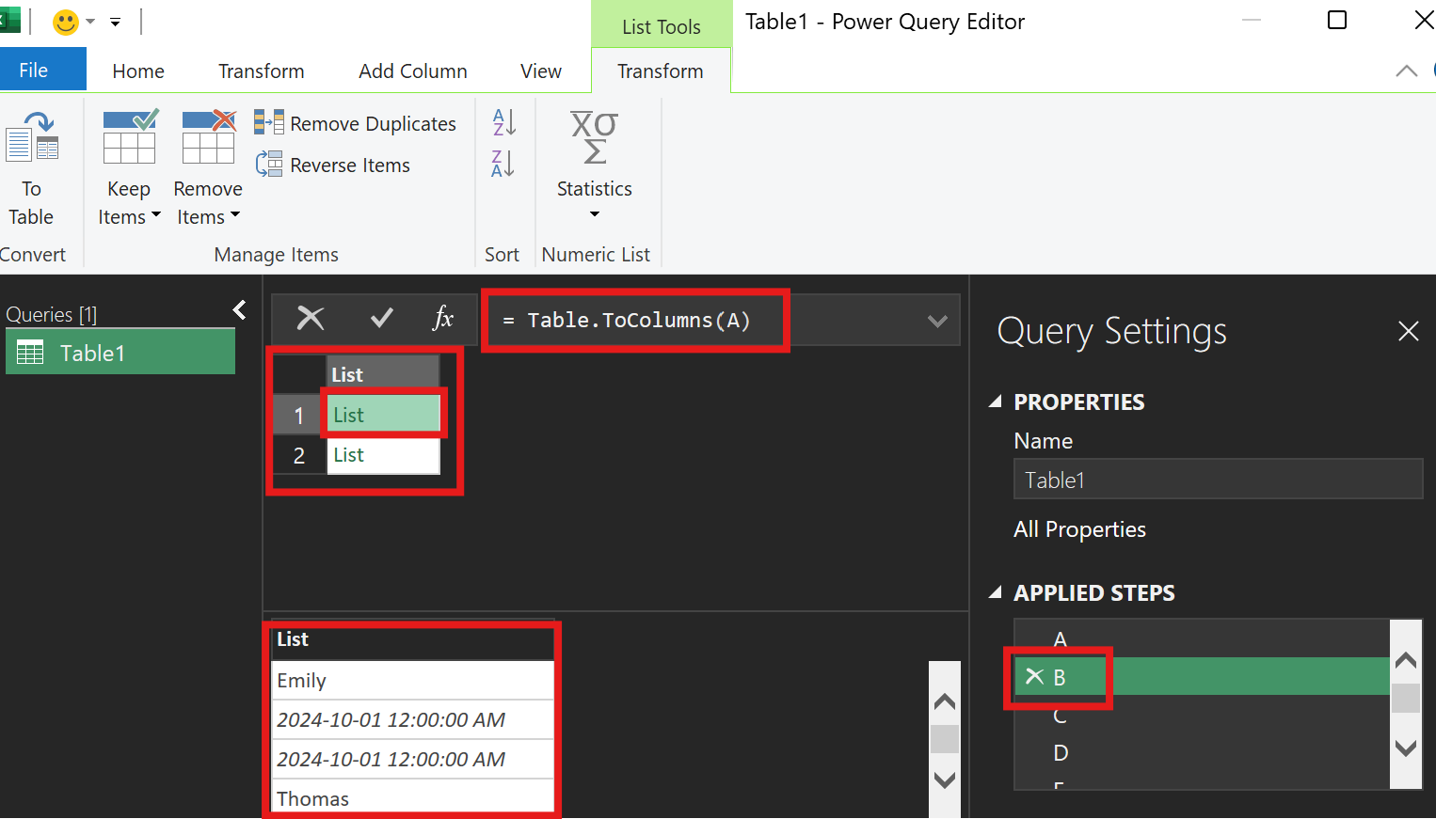Cancel the formula with the X icon

[310, 319]
